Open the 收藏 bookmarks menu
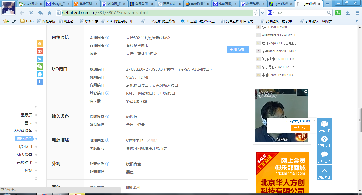Viewport: 362px width, 195px height. 10,21
